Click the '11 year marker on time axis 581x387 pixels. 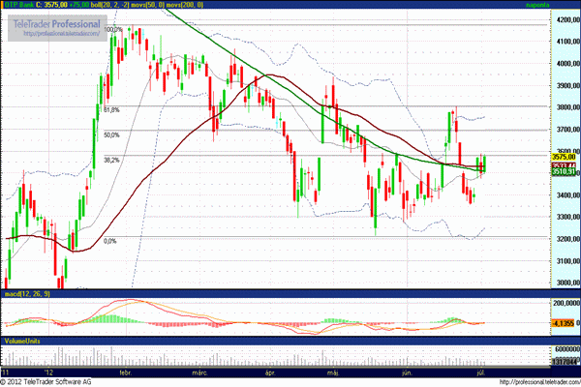6,372
